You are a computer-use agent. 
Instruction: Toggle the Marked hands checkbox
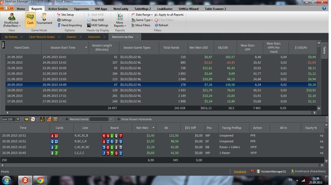(x=67, y=119)
